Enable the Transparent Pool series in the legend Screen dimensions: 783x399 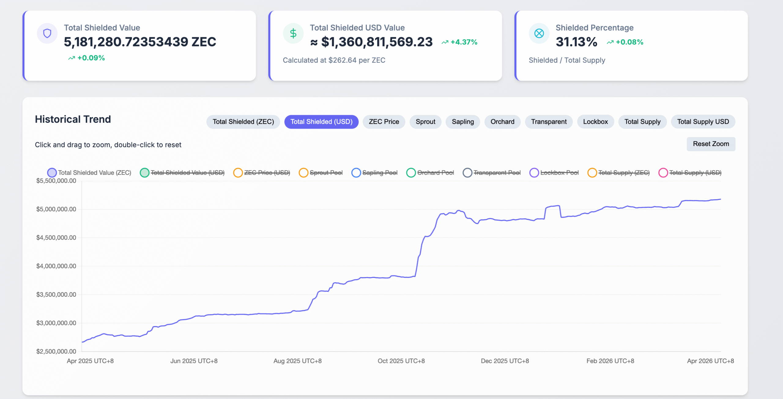click(467, 173)
